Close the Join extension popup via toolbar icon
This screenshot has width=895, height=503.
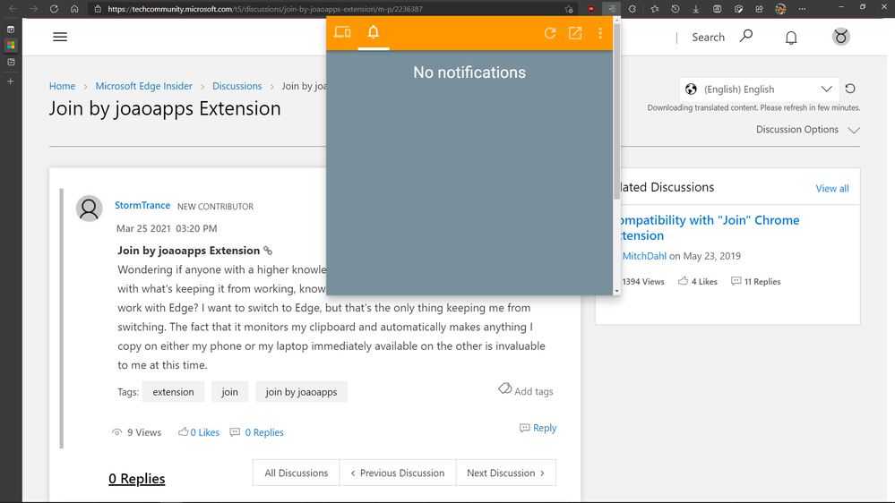611,9
